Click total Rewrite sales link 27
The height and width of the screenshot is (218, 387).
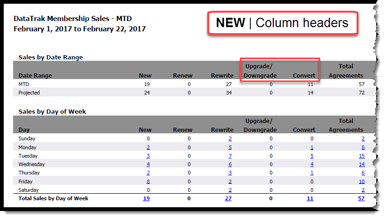[x=228, y=199]
